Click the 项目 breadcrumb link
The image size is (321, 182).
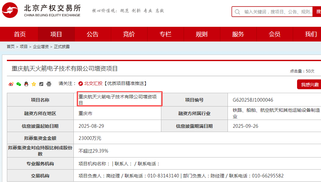[24, 47]
